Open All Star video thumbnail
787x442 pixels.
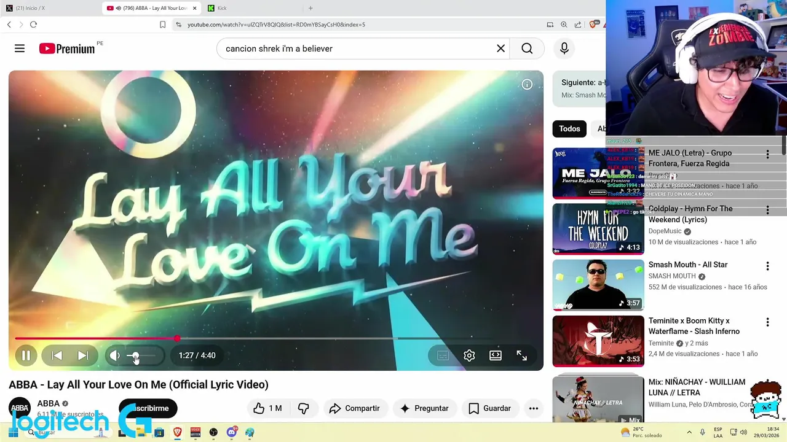point(598,285)
